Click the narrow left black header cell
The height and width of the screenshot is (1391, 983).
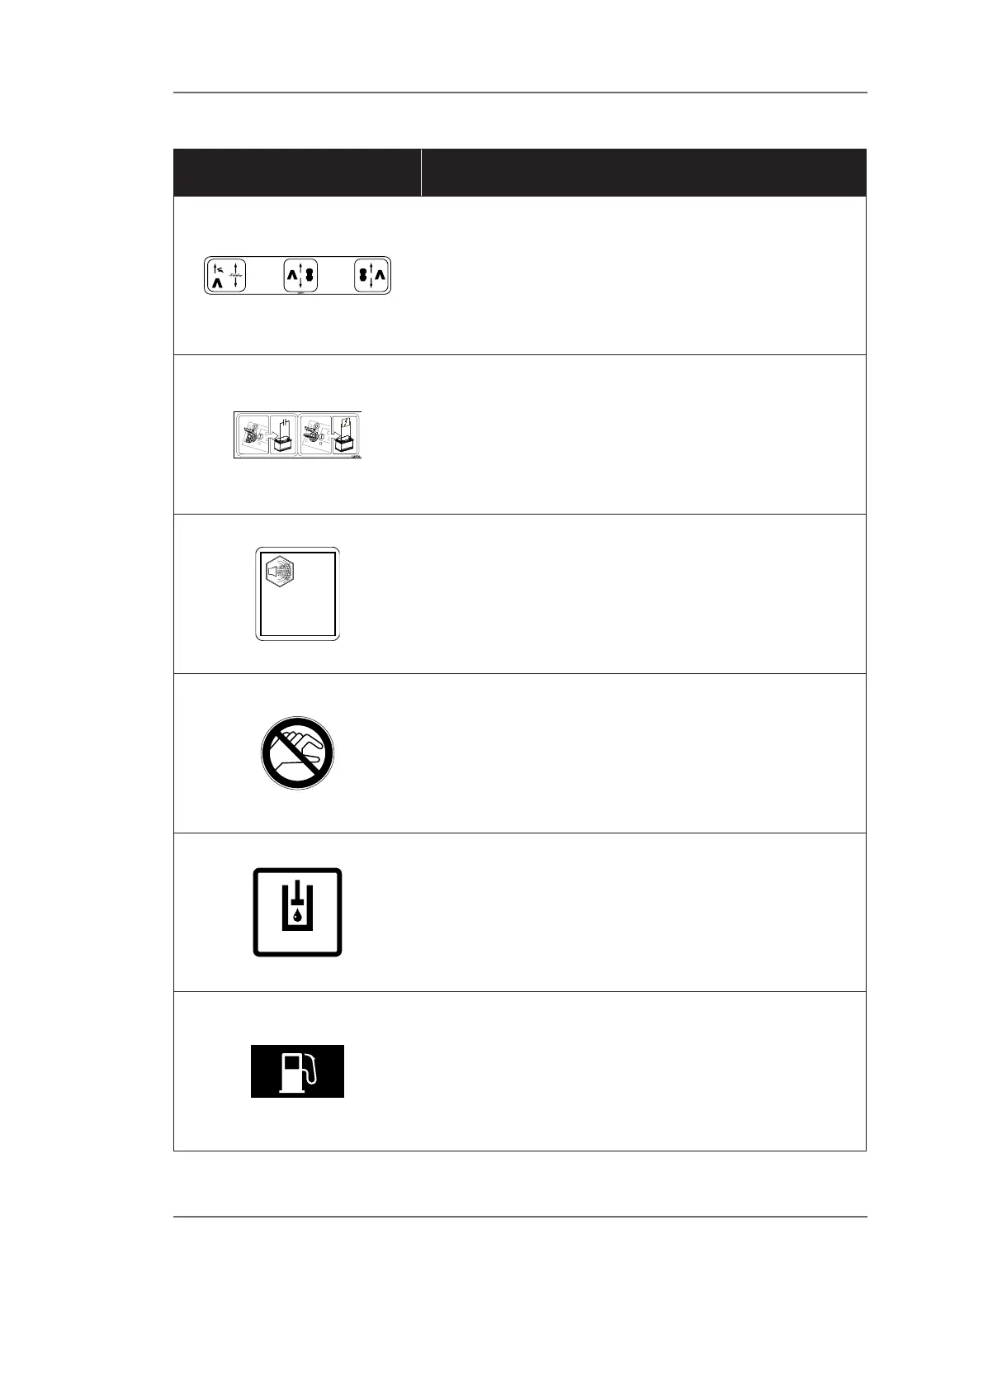point(297,173)
